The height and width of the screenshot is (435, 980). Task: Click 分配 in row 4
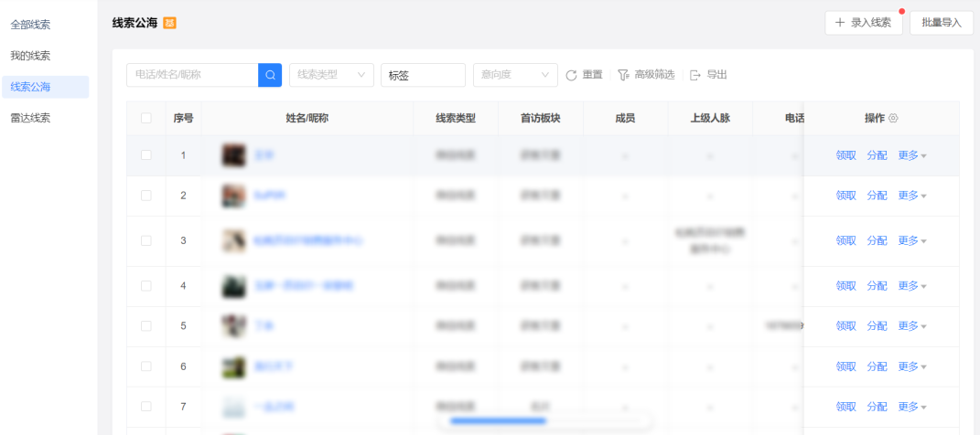point(877,286)
